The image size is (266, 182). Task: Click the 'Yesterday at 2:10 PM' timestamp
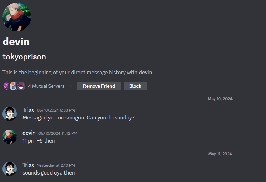(x=56, y=165)
